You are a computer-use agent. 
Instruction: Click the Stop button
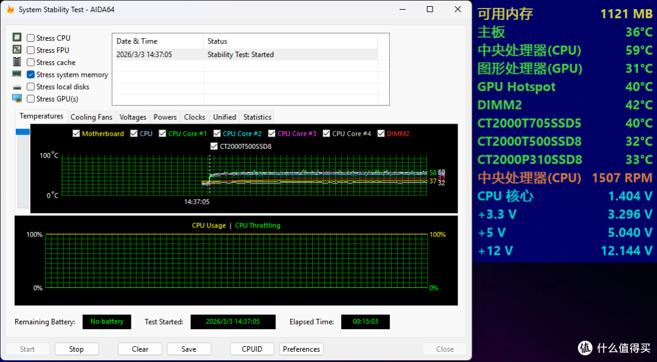click(77, 349)
